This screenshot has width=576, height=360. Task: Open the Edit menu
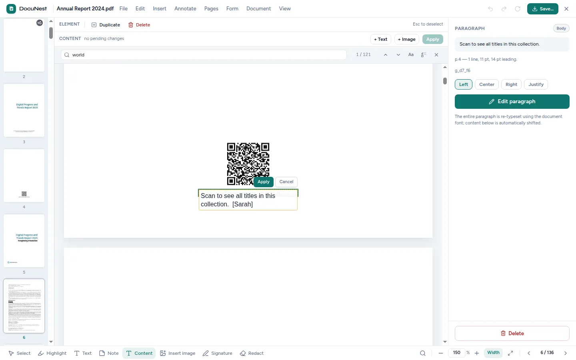point(140,9)
